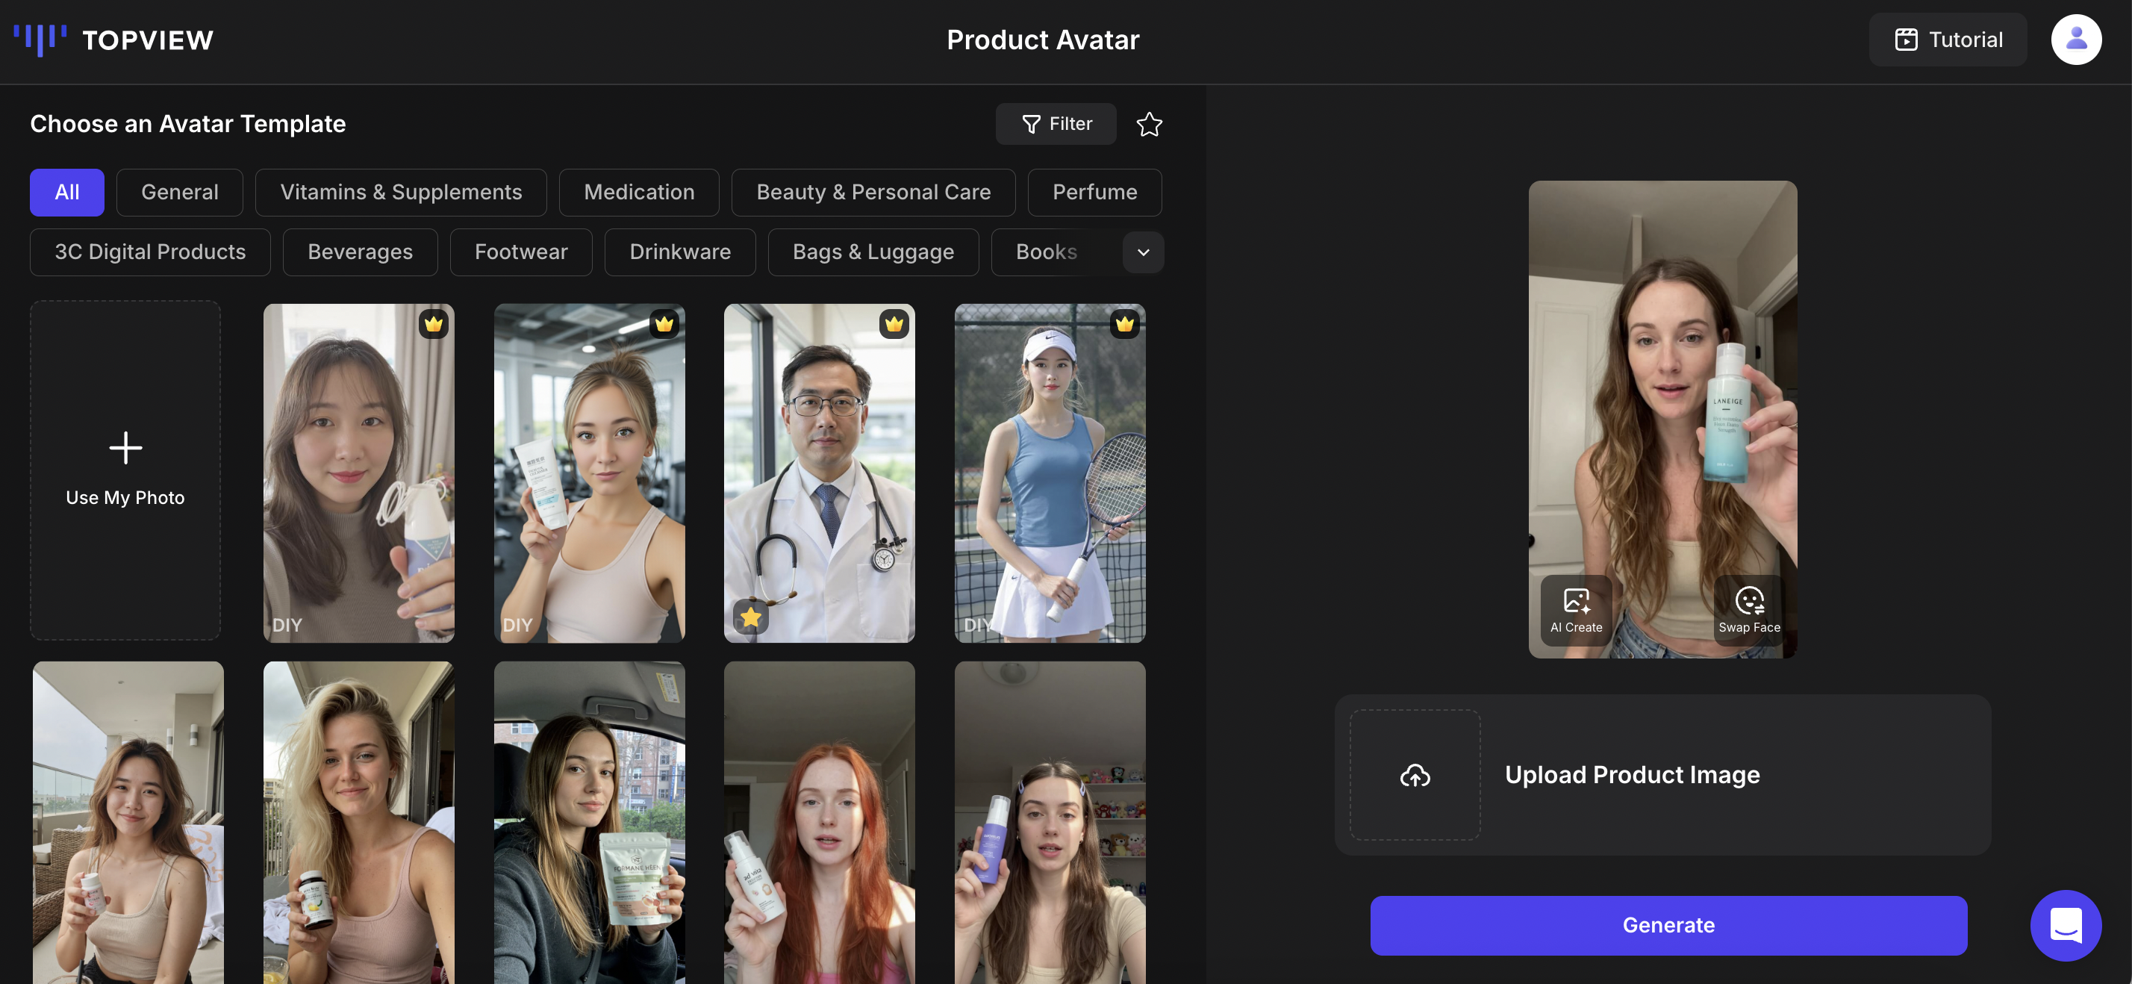Click the plus icon to use my photo
The image size is (2132, 984).
(126, 448)
